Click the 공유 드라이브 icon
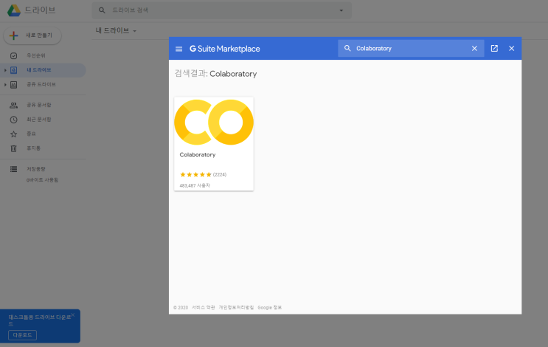Screen dimensions: 548x347 click(13, 85)
